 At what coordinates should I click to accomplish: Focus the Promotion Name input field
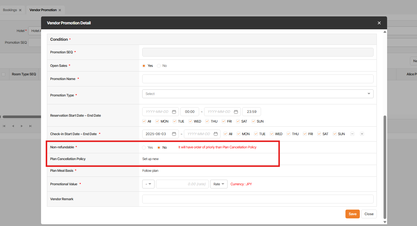pyautogui.click(x=258, y=79)
